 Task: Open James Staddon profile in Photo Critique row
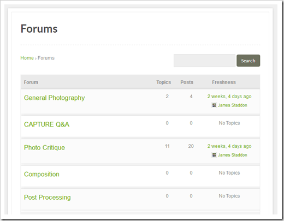pyautogui.click(x=233, y=155)
